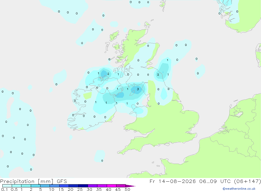Click the 'GFS' model label
The image size is (261, 191).
click(62, 181)
